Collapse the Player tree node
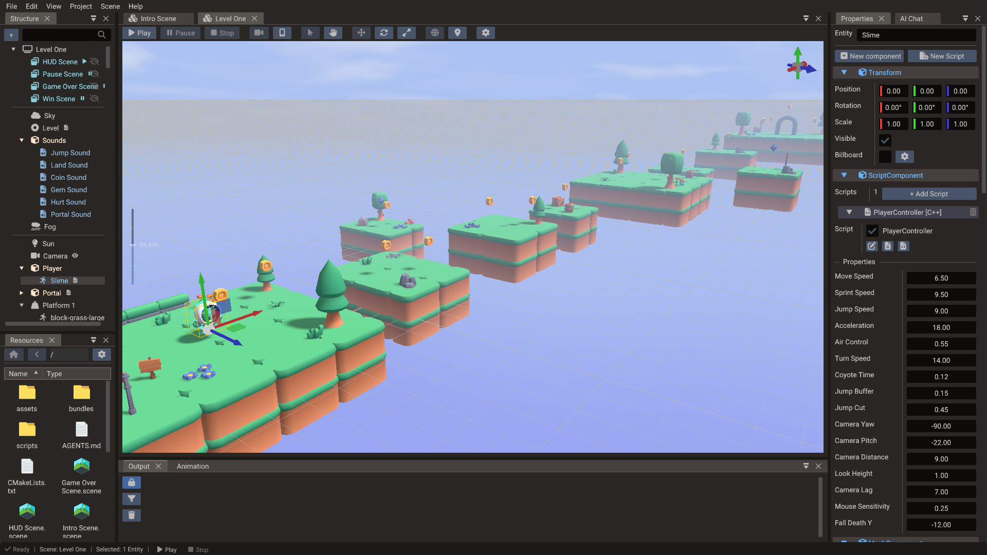Image resolution: width=987 pixels, height=555 pixels. point(22,268)
